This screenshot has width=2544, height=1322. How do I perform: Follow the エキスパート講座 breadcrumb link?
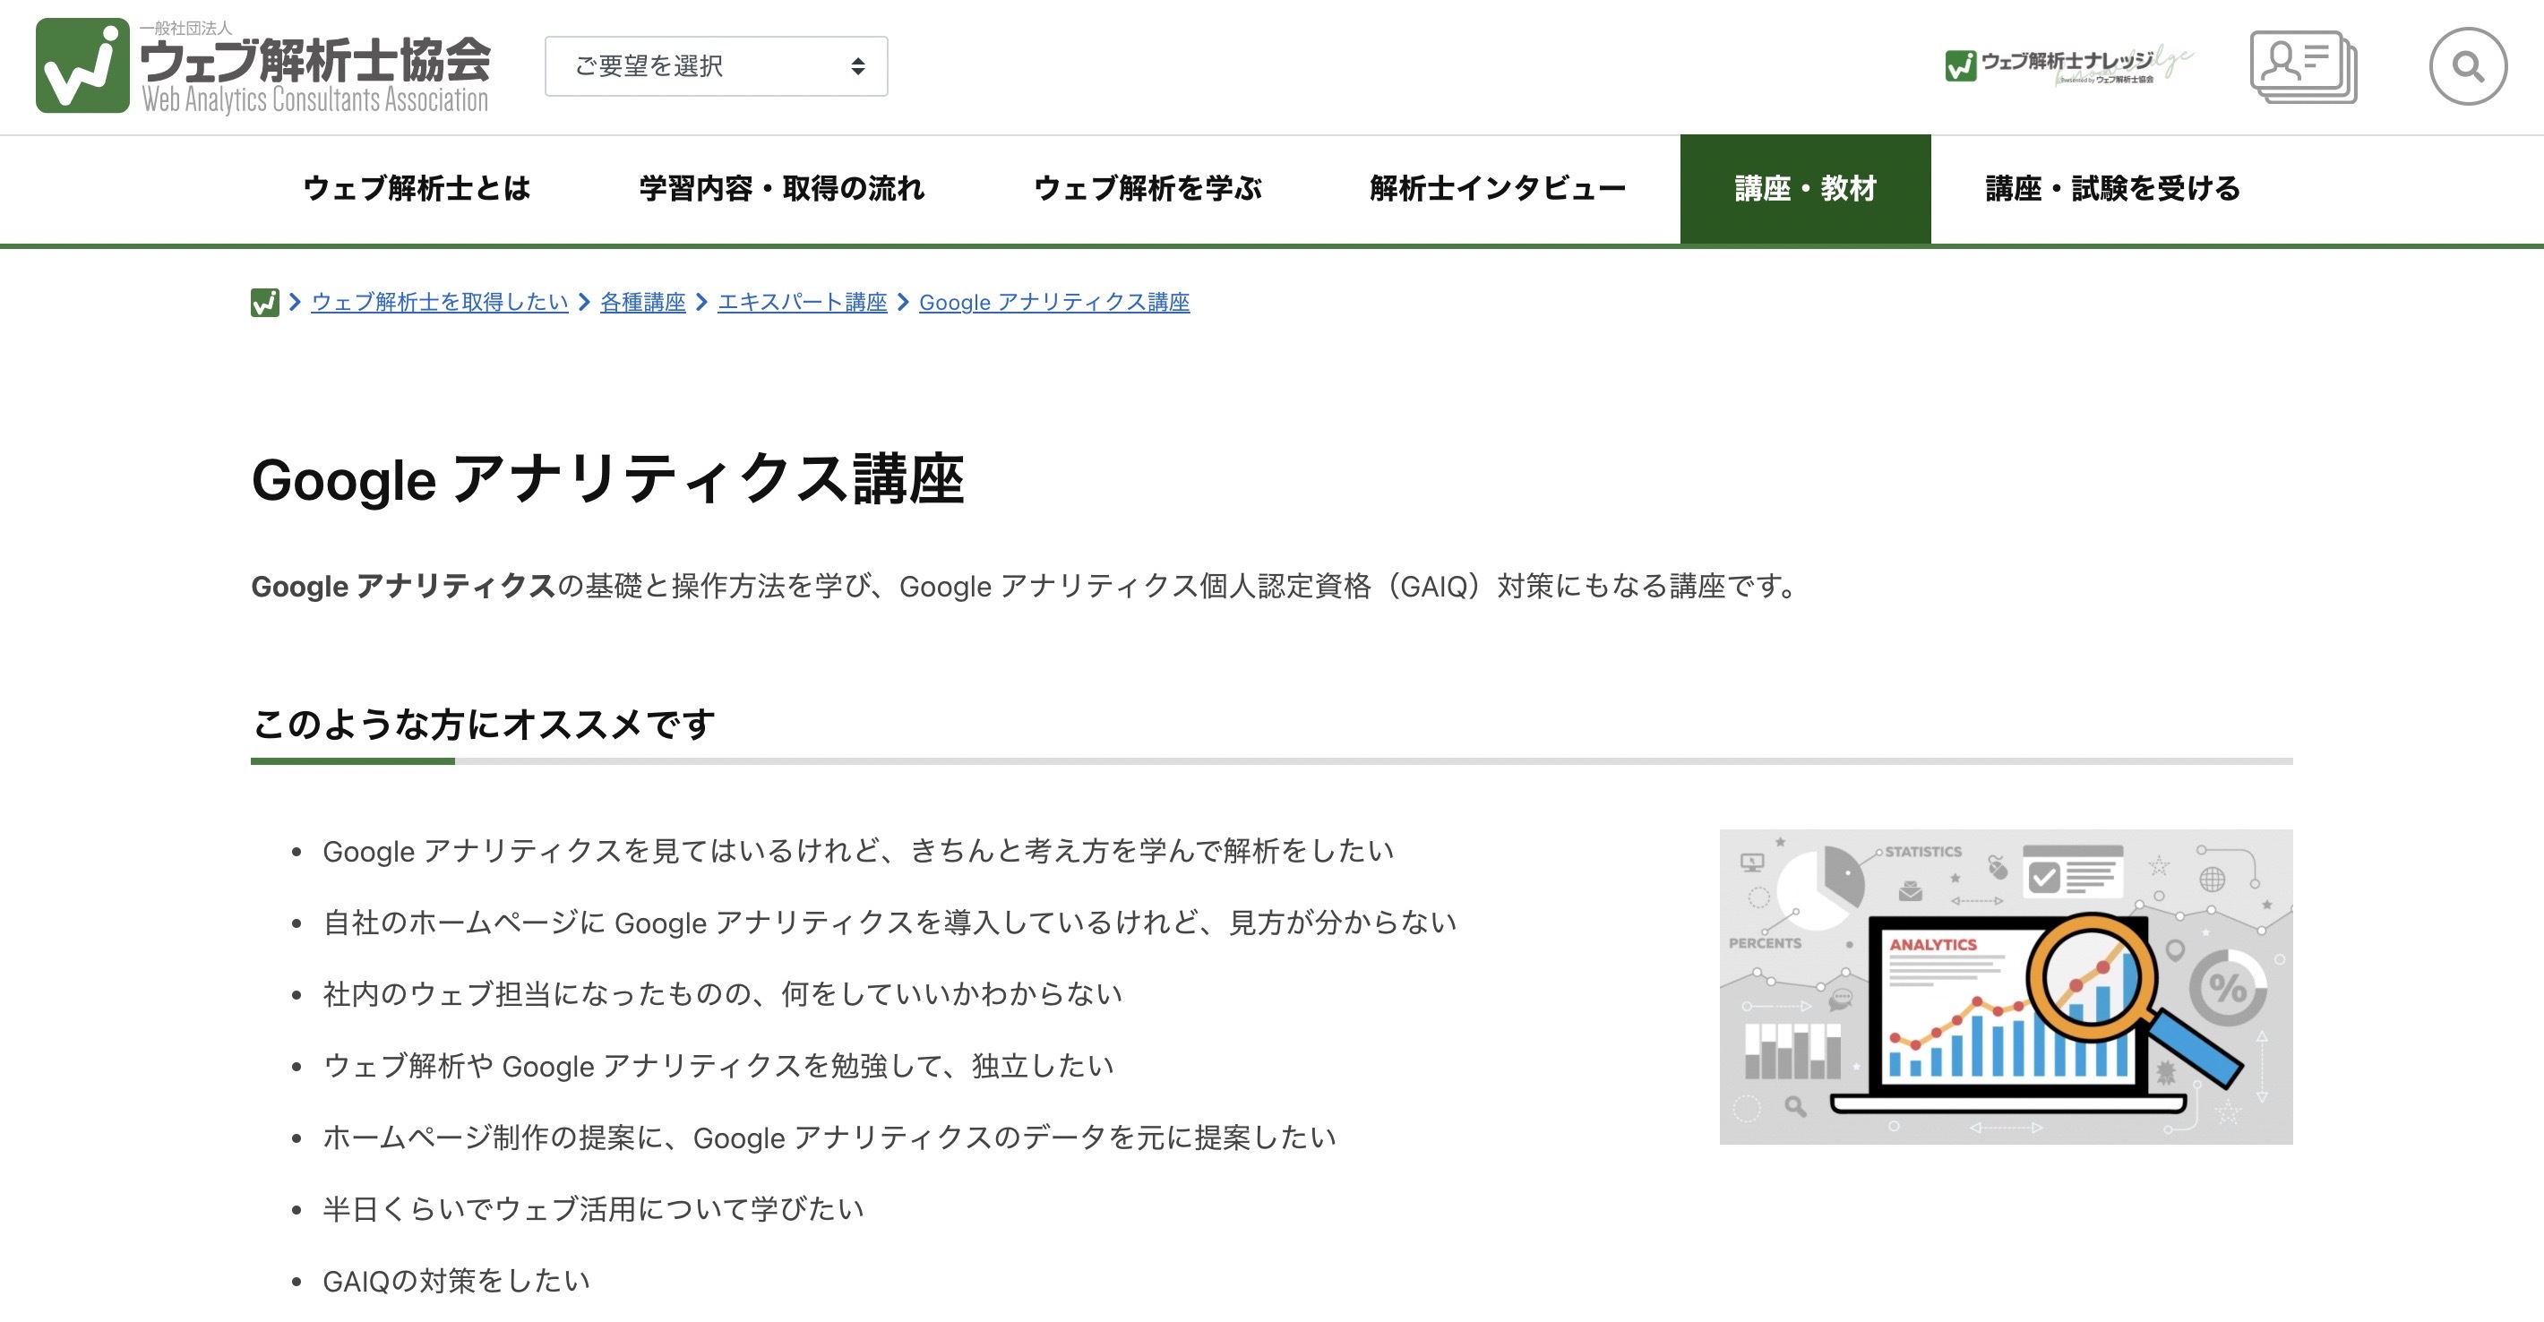(x=802, y=302)
